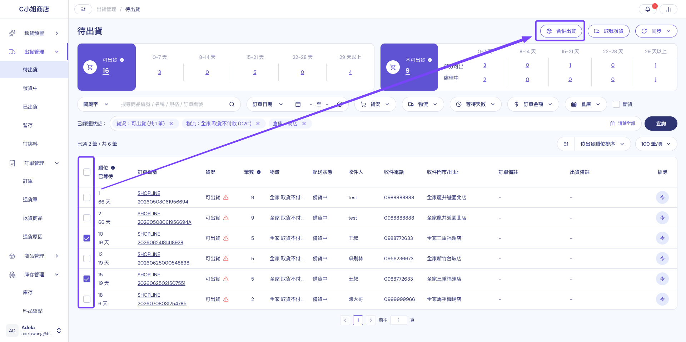The height and width of the screenshot is (342, 686).
Task: Focus the keyword search input
Action: (173, 104)
